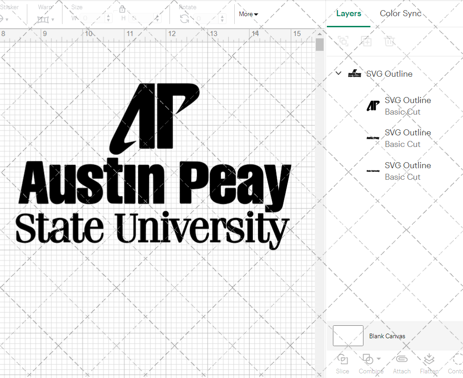
Task: Open the More dropdown in the toolbar
Action: 248,14
